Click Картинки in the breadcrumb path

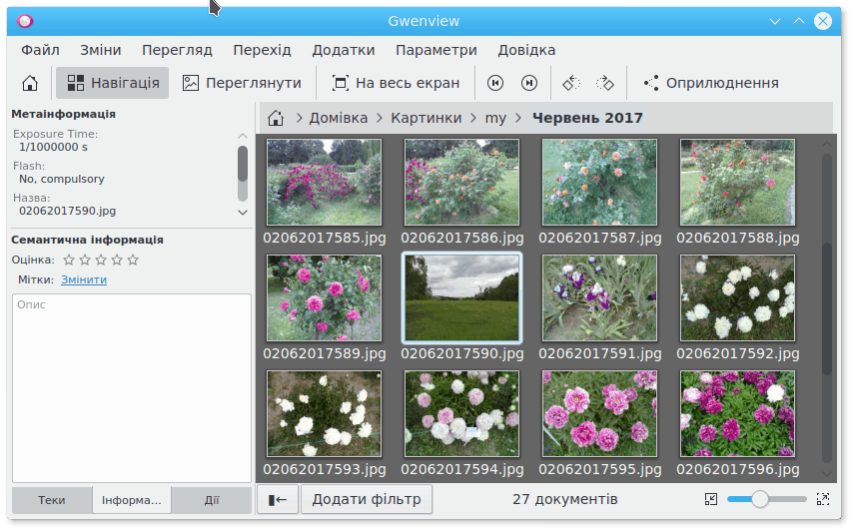click(427, 118)
